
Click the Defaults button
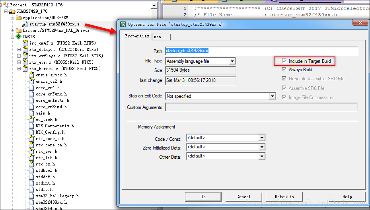[x=284, y=196]
